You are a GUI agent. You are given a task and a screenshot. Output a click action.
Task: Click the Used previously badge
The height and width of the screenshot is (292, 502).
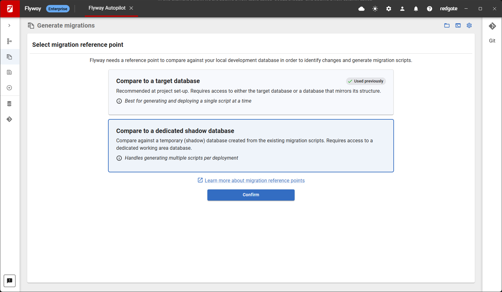coord(366,81)
